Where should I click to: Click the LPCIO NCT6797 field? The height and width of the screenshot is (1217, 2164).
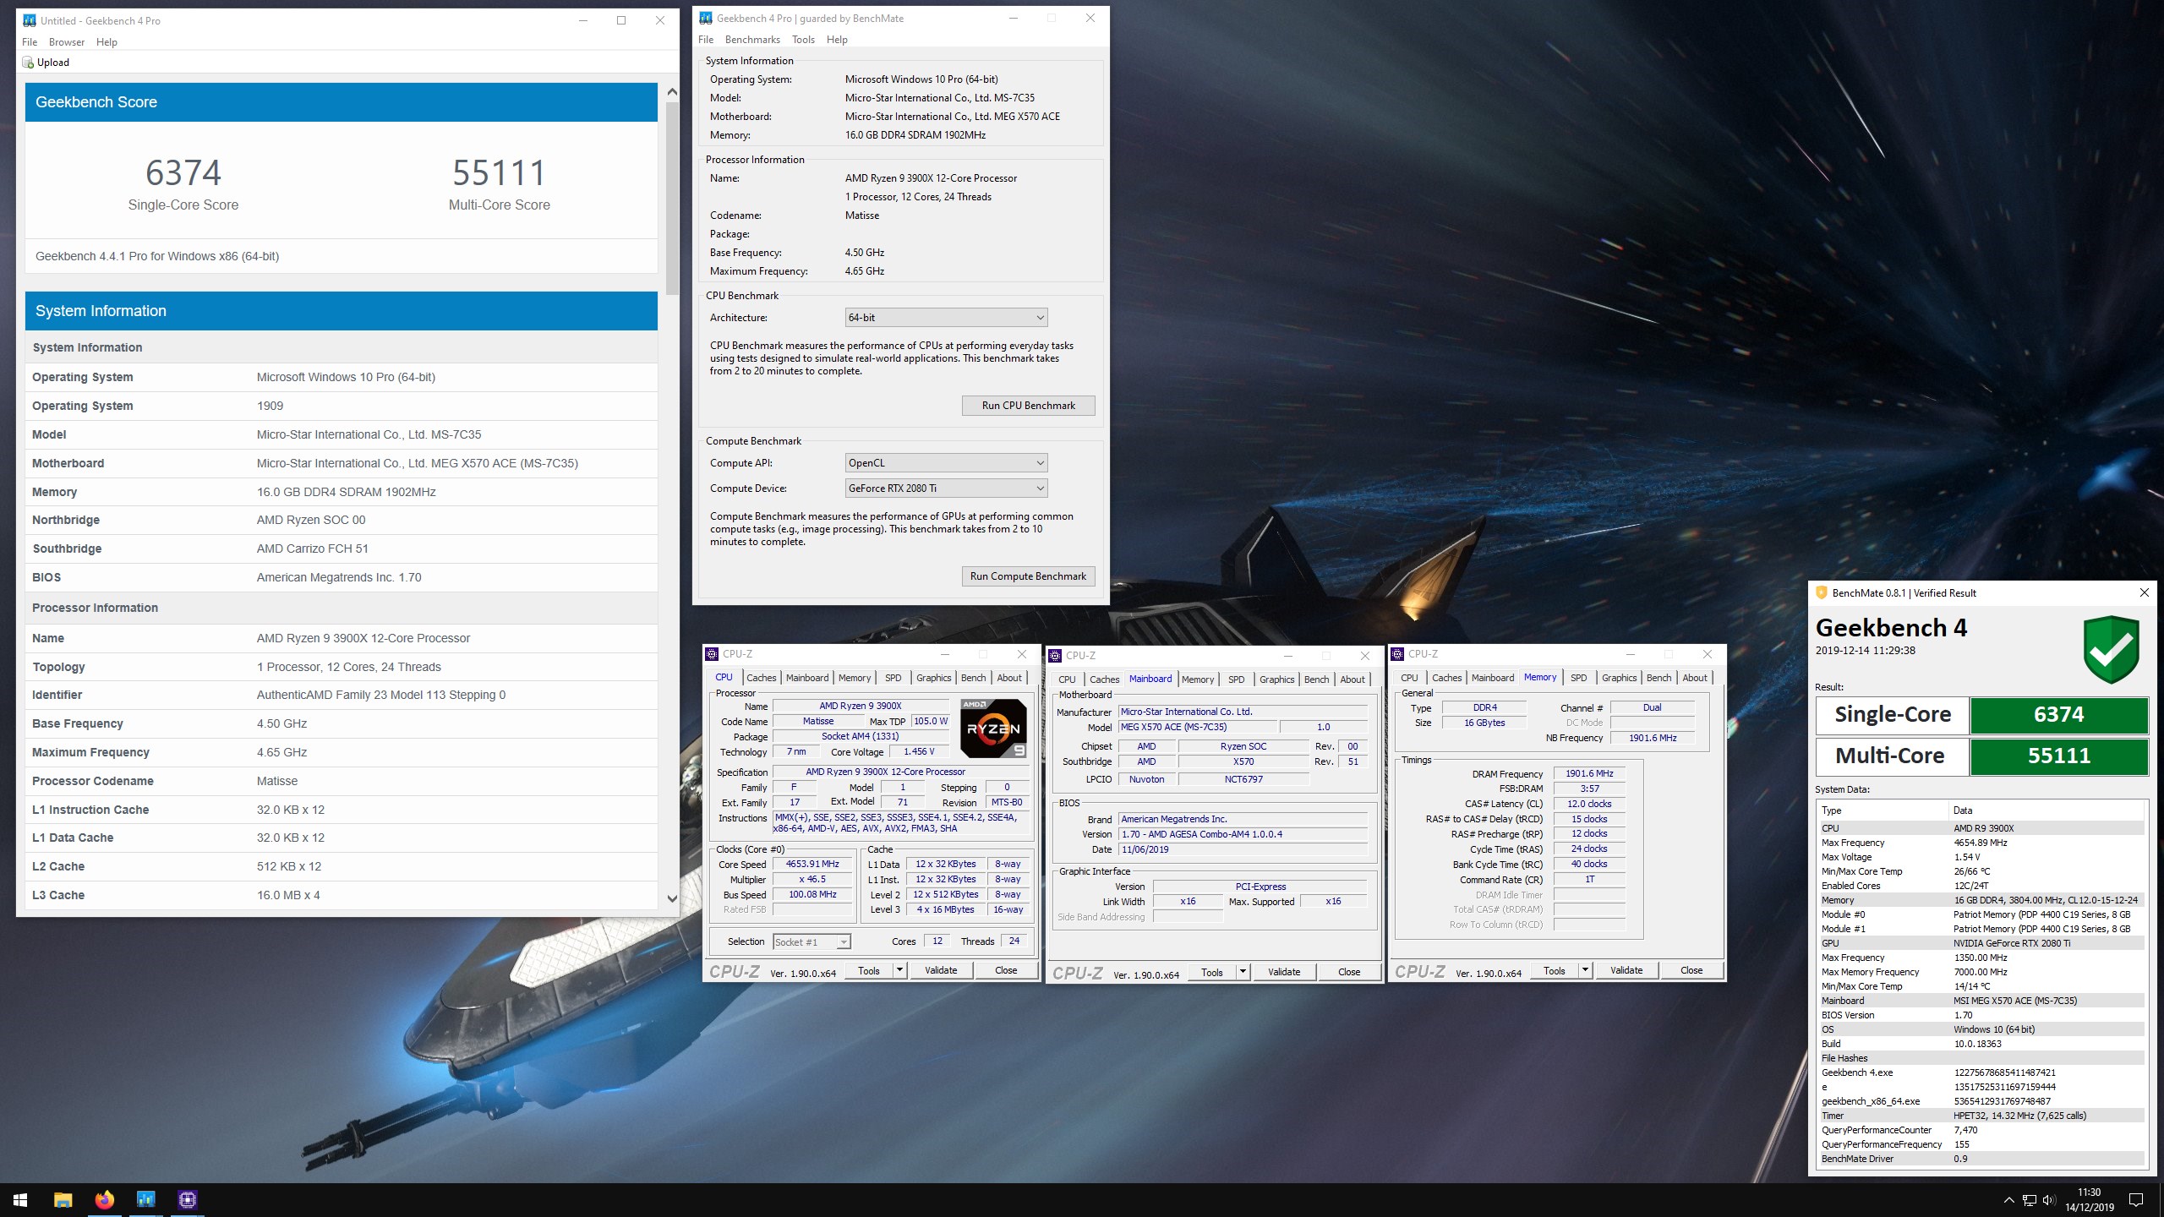[1243, 779]
